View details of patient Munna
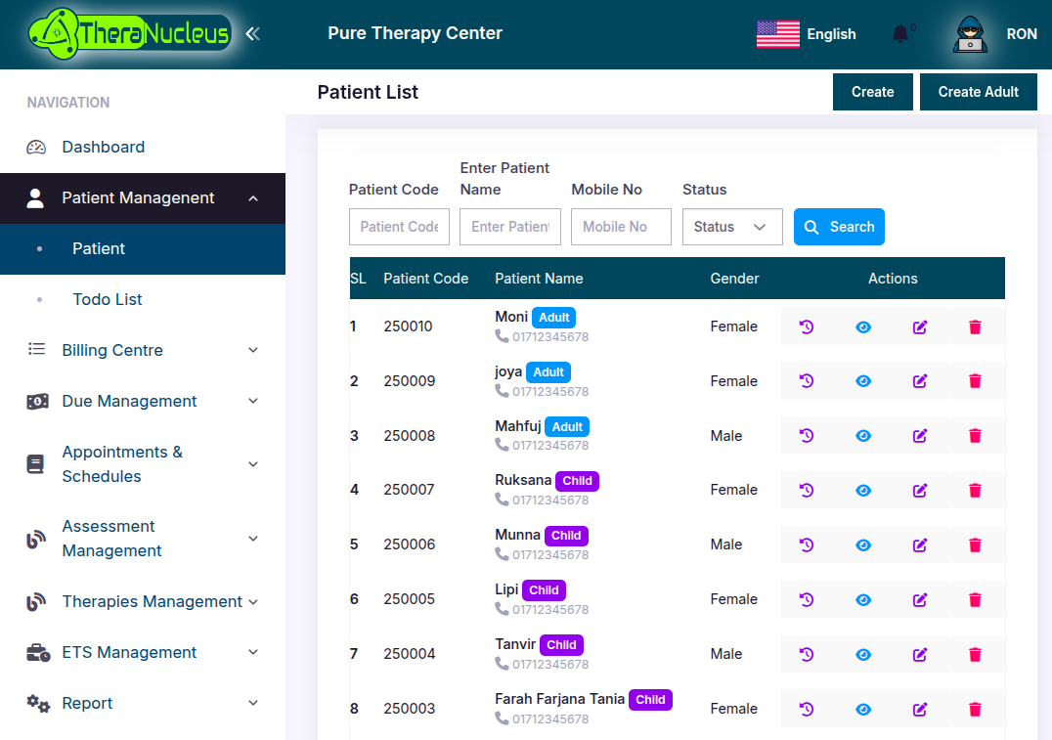1052x740 pixels. 863,544
